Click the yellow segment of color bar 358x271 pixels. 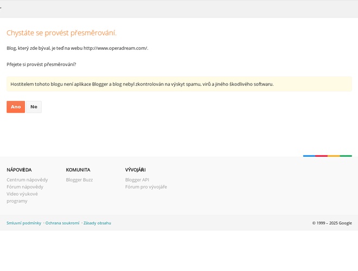coord(334,156)
